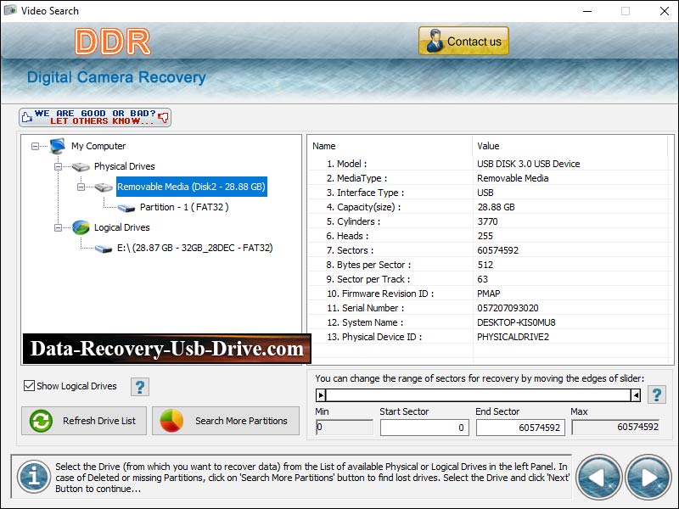Click the Search More Partitions button
The height and width of the screenshot is (509, 679).
click(226, 421)
